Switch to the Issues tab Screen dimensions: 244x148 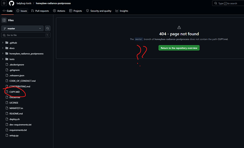22,11
